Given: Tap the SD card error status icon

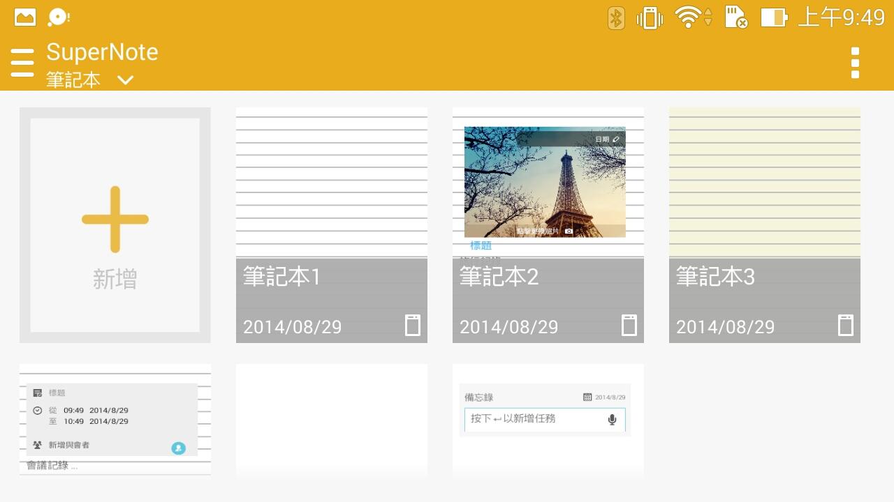Looking at the screenshot, I should [736, 17].
